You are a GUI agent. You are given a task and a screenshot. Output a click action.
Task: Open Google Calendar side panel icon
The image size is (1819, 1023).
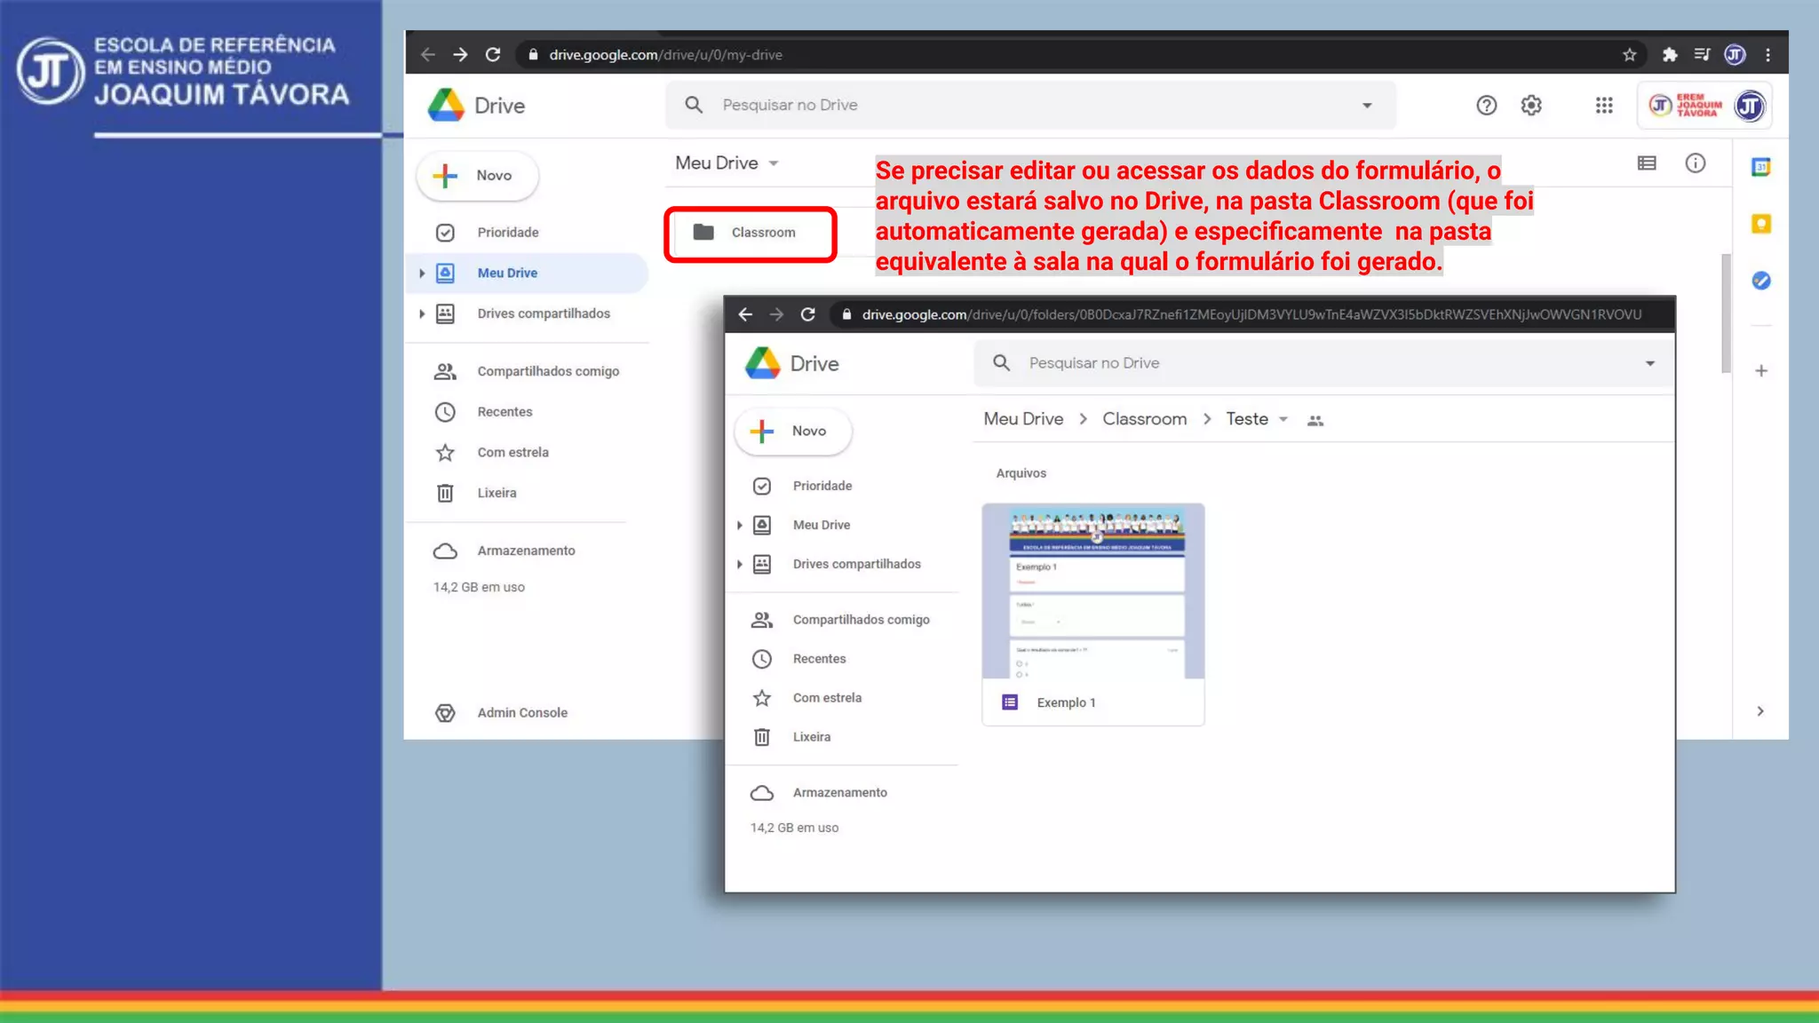pos(1760,167)
